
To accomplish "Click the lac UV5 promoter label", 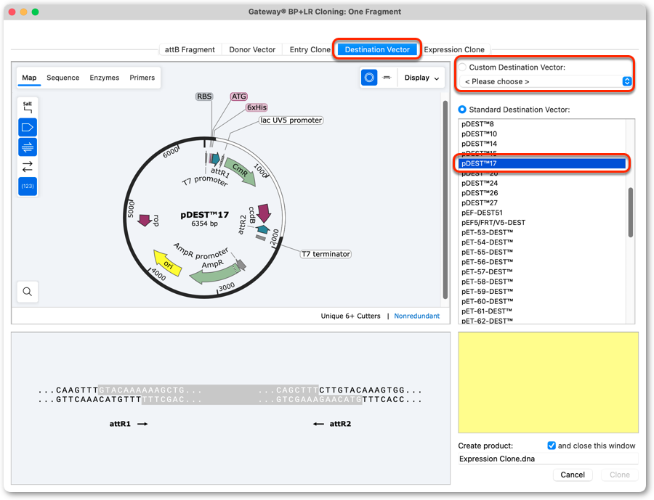I will [291, 120].
